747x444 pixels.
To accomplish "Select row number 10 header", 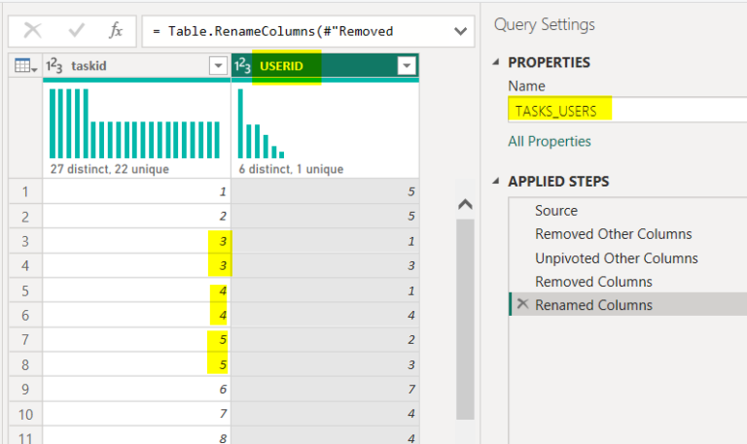I will click(x=25, y=414).
